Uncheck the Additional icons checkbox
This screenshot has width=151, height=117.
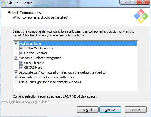[x=16, y=43]
